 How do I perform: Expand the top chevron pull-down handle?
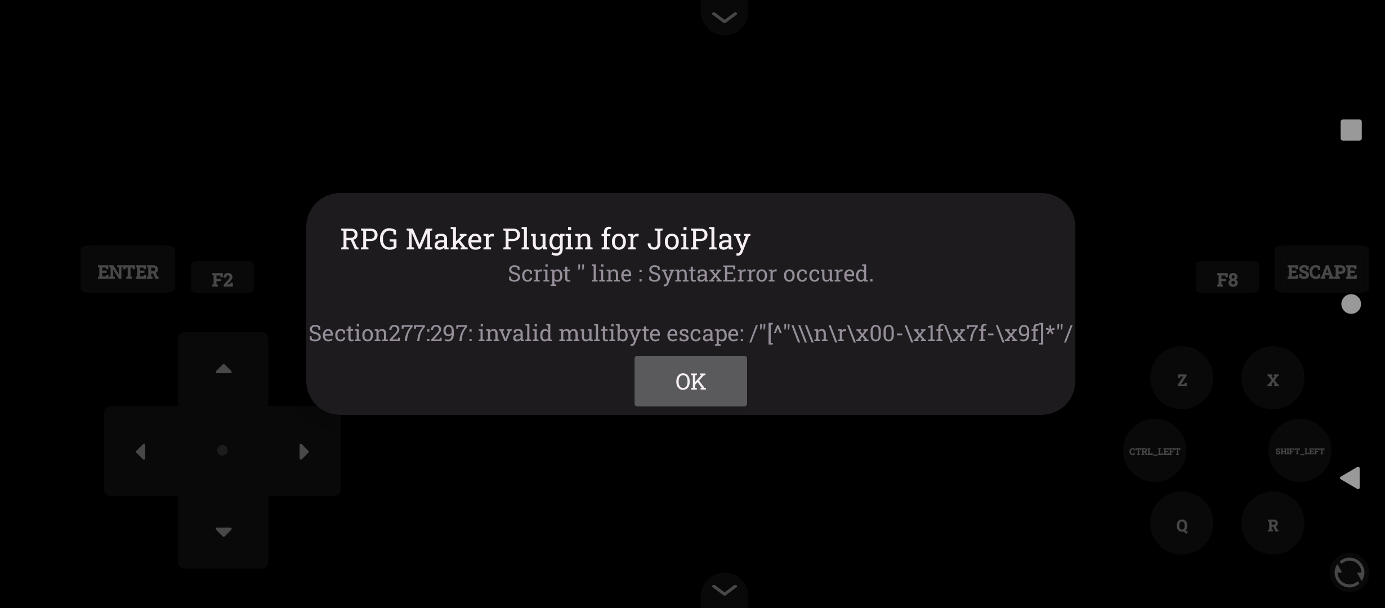tap(725, 17)
